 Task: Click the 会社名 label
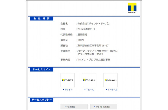[x=64, y=24]
